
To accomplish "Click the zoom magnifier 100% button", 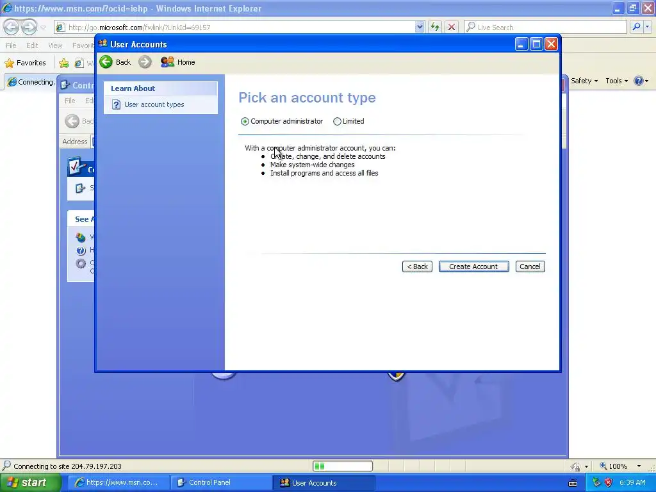I will [614, 466].
